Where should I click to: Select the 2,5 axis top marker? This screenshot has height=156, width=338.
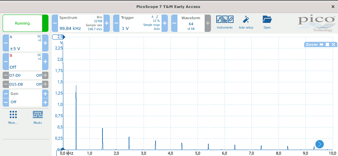(58, 37)
